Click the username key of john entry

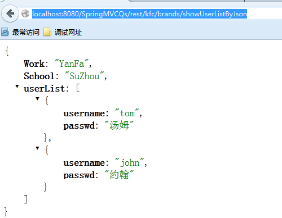(84, 163)
